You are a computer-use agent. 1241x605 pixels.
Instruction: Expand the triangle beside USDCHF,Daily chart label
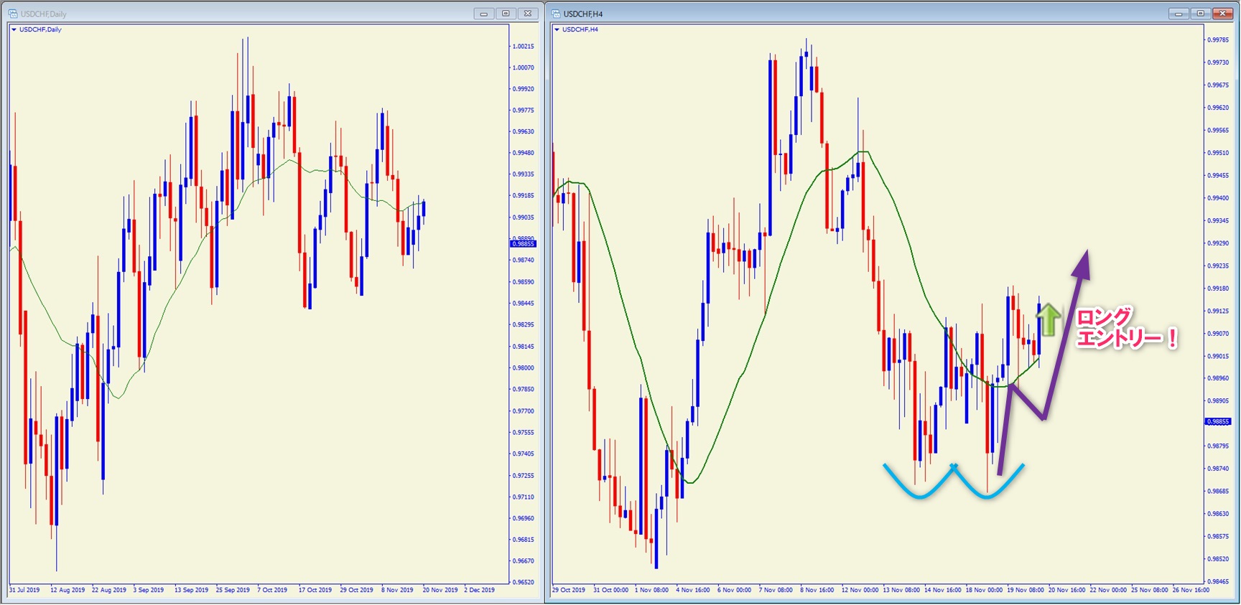[14, 29]
